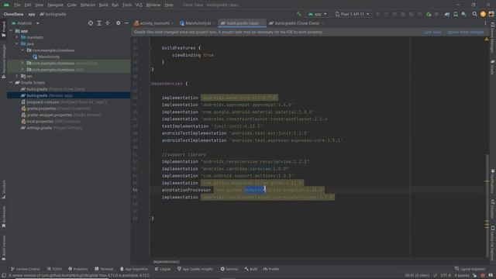Toggle the Build Variants side panel

3,248
